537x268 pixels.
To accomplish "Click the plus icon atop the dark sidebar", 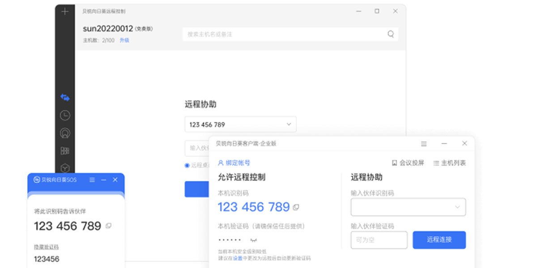I will 65,12.
